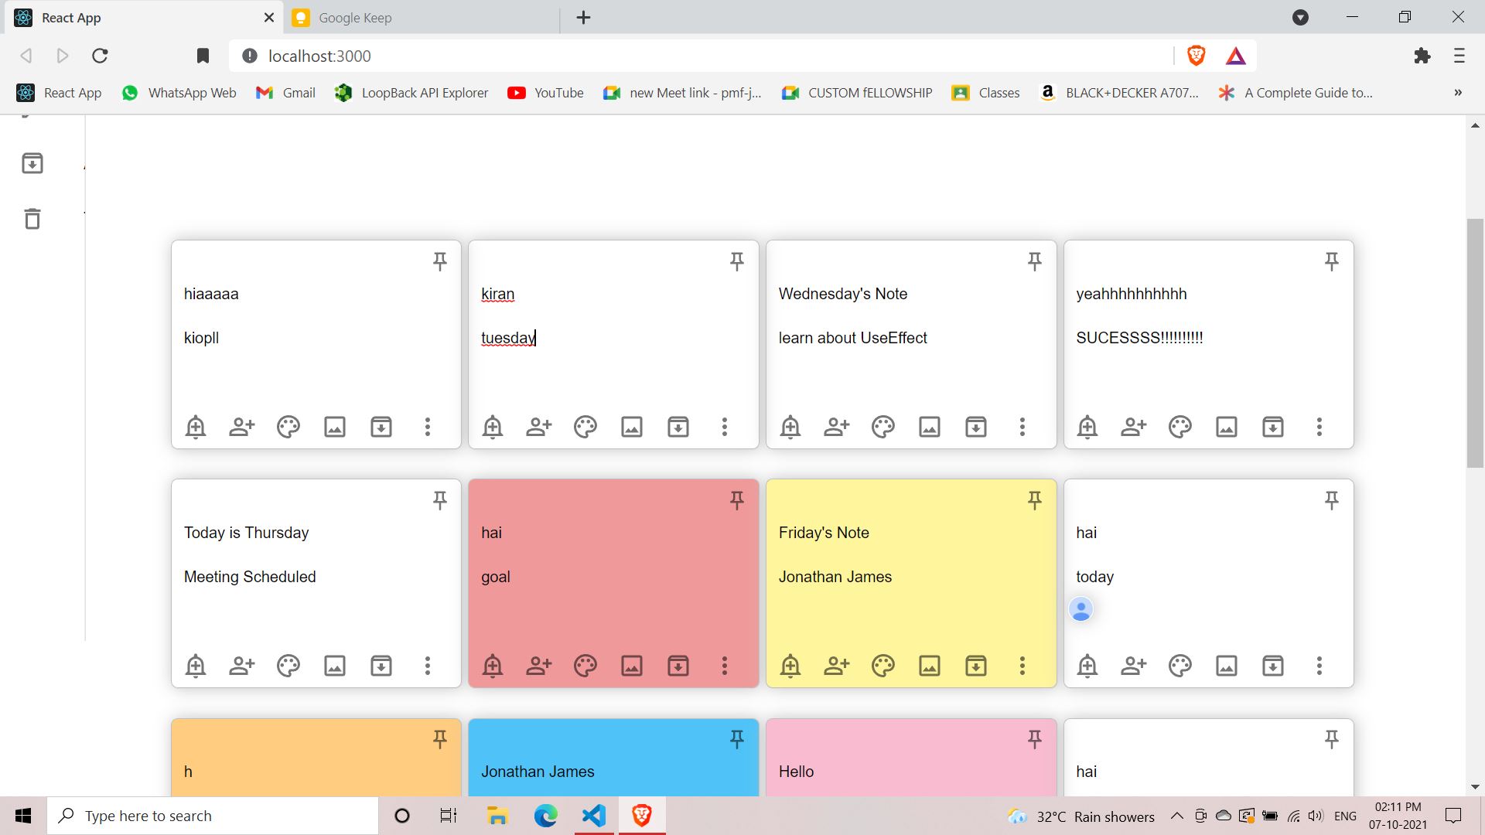The image size is (1485, 835).
Task: Archive the red hai goal note
Action: [678, 665]
